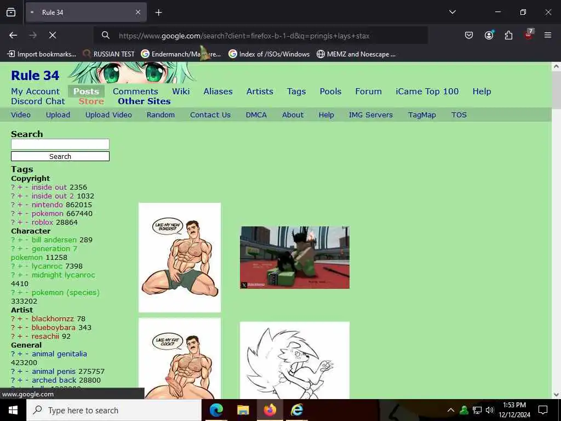Click the Search button under text field
Screen dimensions: 561x421
coord(60,156)
